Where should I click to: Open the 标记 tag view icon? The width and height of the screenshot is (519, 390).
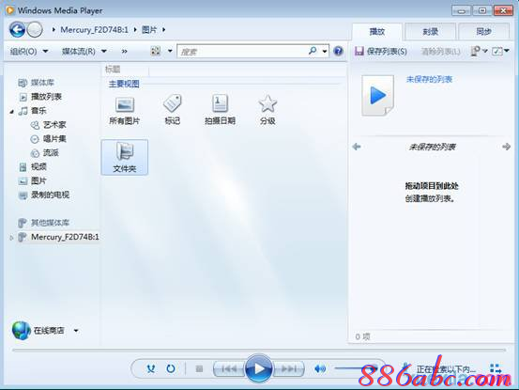point(173,110)
